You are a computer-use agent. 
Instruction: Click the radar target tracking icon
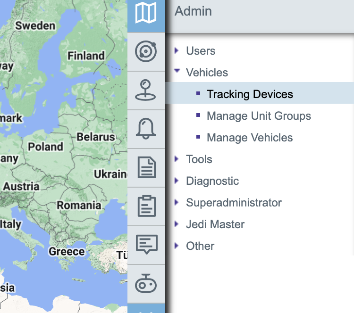tap(146, 51)
